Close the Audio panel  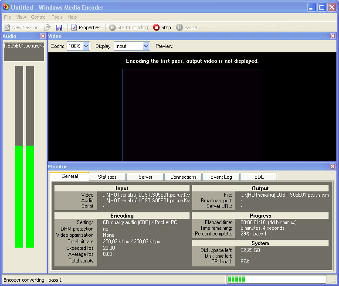(43, 36)
